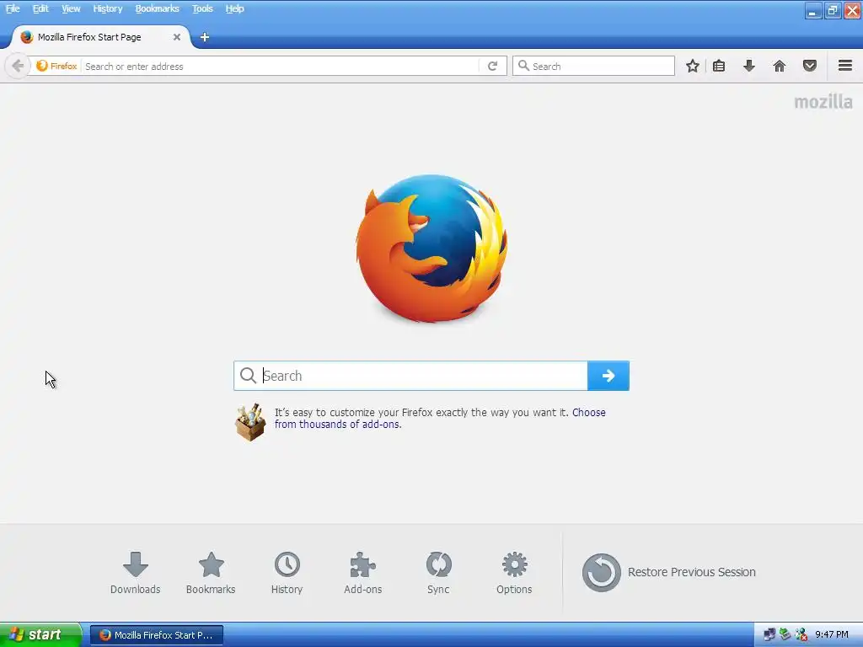
Task: Minimize the Firefox window
Action: click(x=813, y=10)
